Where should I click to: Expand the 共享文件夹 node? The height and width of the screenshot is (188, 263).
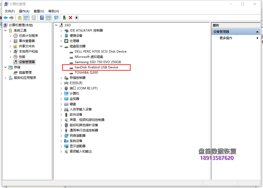point(11,46)
